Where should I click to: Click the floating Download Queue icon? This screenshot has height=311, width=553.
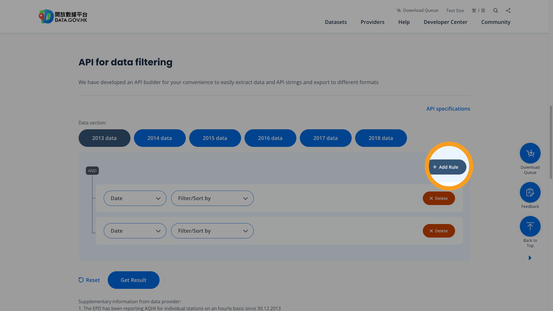(530, 153)
